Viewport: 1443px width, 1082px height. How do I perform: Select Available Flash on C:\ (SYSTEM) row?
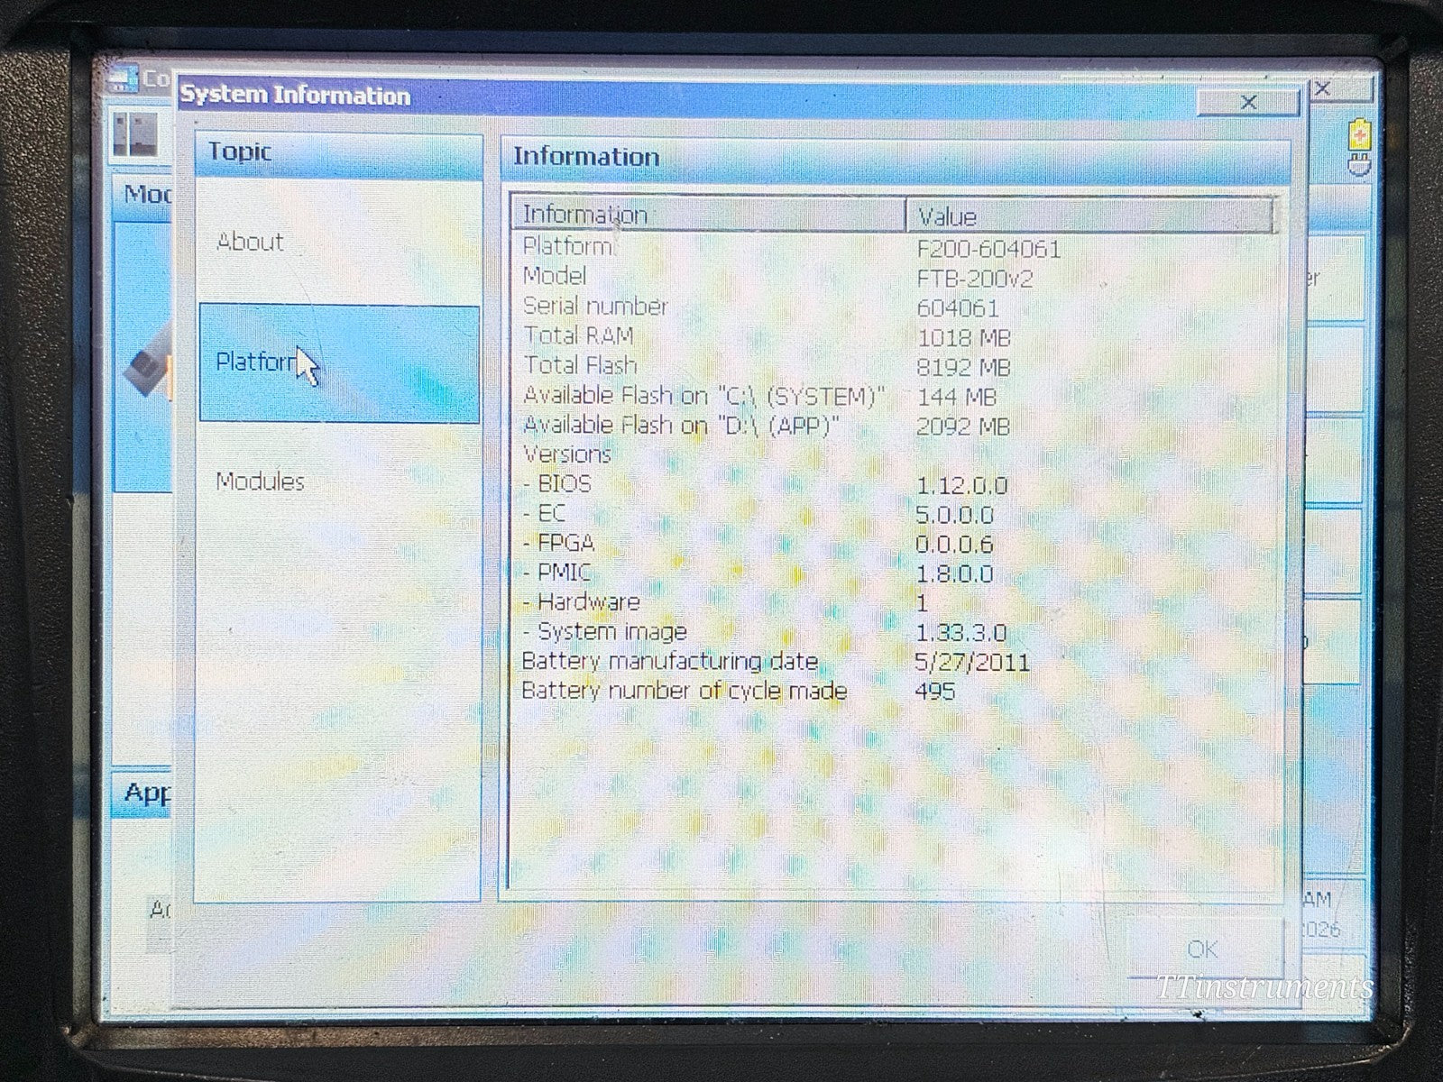[895, 396]
